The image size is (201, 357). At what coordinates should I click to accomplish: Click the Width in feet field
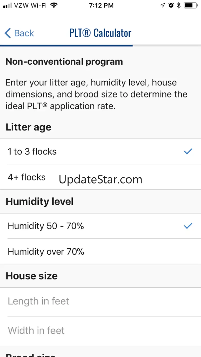coord(100,330)
